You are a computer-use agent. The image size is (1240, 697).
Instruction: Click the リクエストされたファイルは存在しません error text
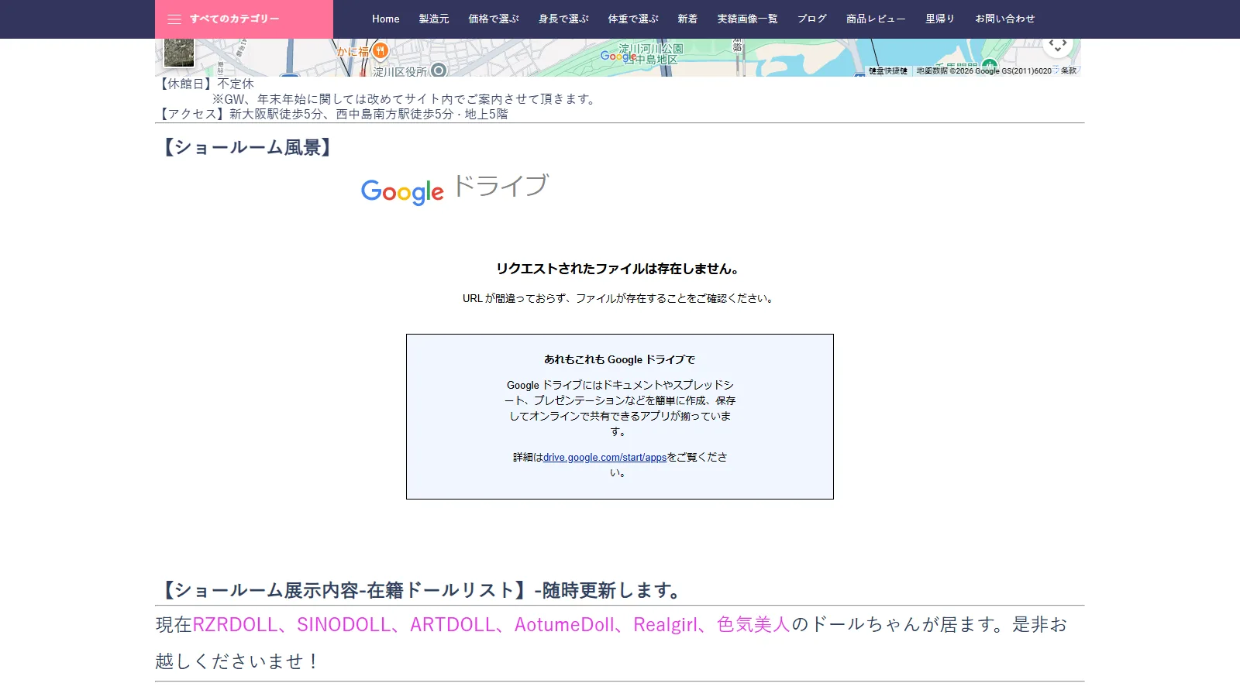[620, 269]
